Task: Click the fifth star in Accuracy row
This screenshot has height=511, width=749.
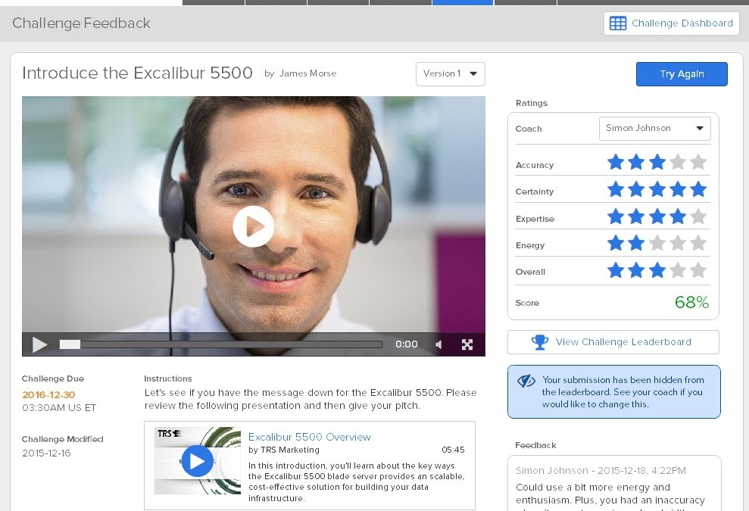Action: [698, 162]
